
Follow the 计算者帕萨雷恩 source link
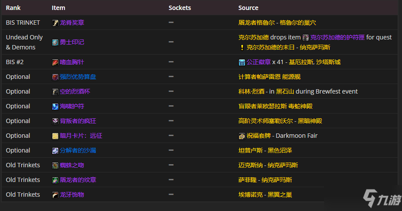coord(259,77)
